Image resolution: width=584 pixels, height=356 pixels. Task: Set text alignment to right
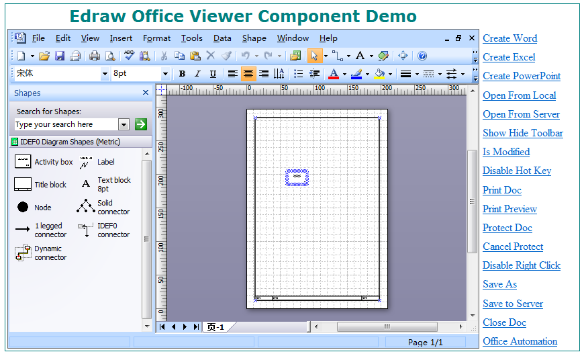(x=264, y=74)
